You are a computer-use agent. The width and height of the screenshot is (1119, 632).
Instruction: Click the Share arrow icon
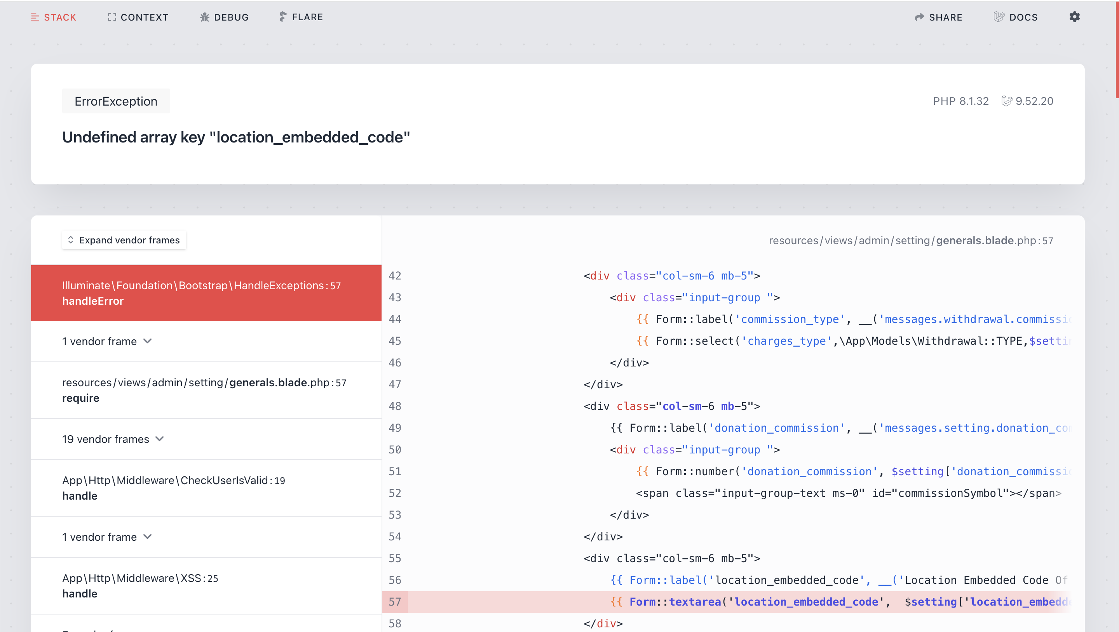[919, 17]
